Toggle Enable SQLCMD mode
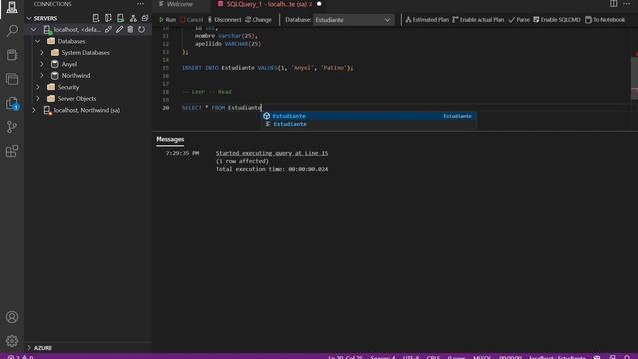 557,20
